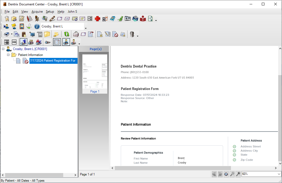Viewport: 282px width, 183px height.
Task: Print the document using the printer icon
Action: pos(76,34)
